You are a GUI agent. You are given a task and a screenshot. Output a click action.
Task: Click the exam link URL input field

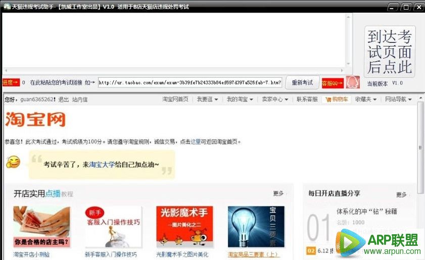[x=190, y=83]
